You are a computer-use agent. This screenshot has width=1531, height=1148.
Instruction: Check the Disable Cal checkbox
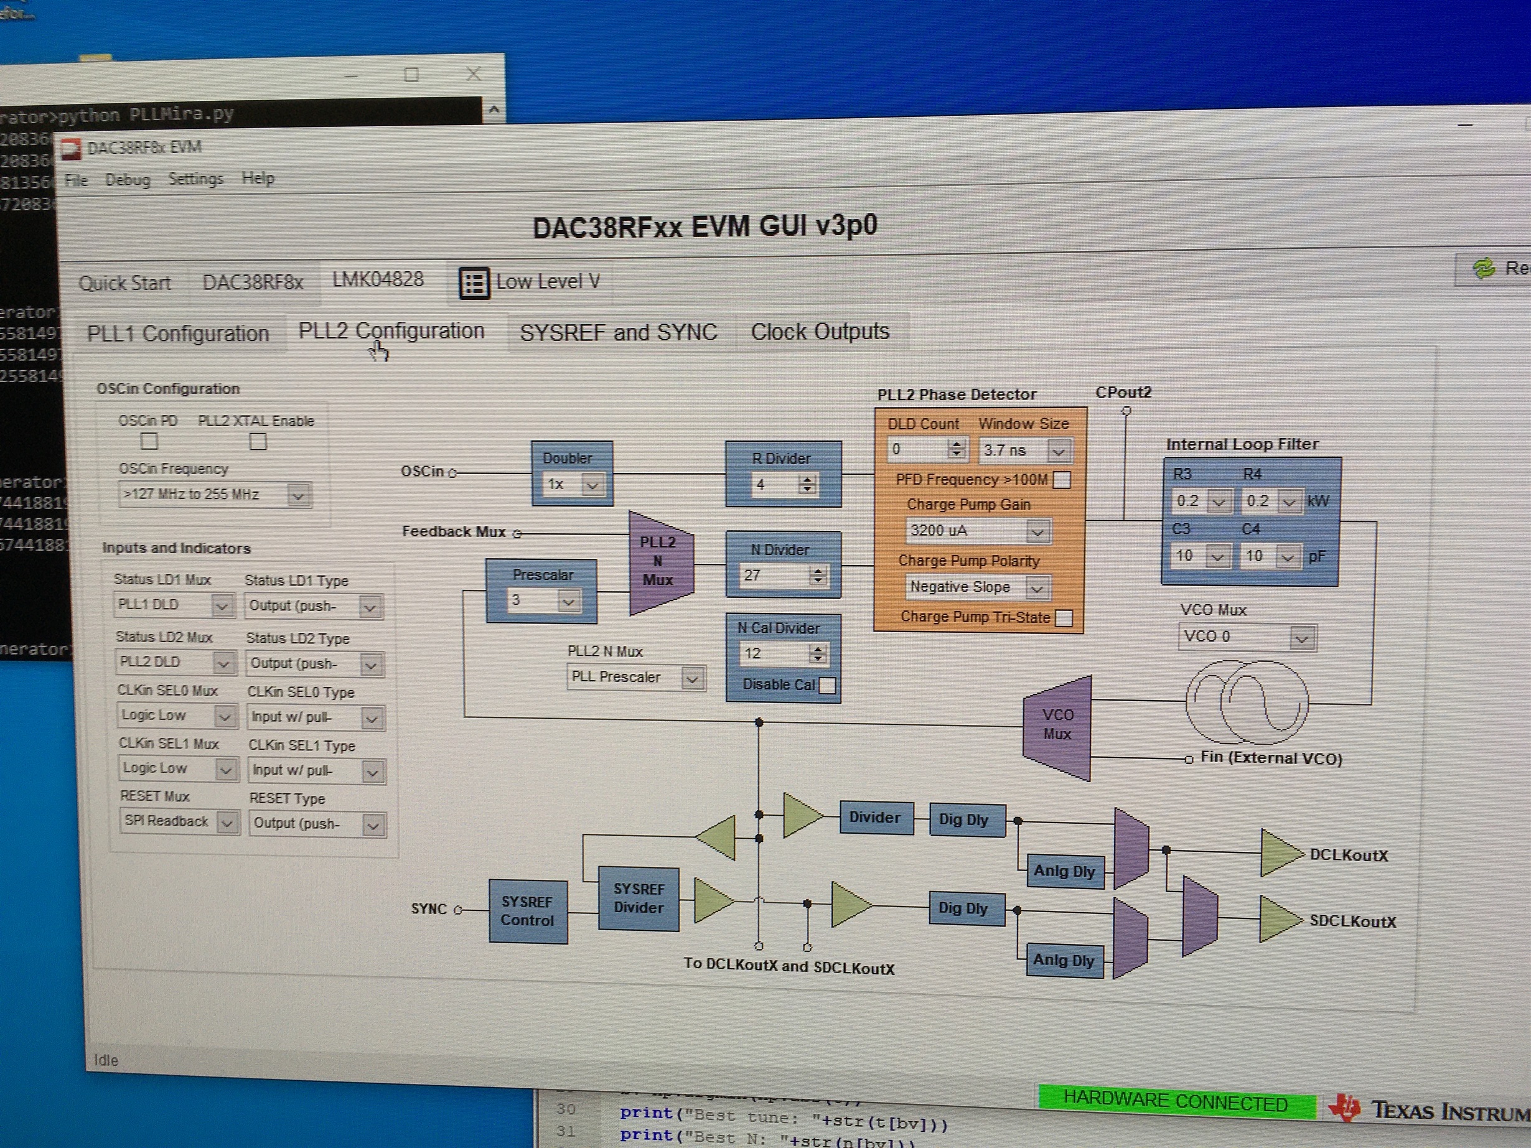click(827, 685)
